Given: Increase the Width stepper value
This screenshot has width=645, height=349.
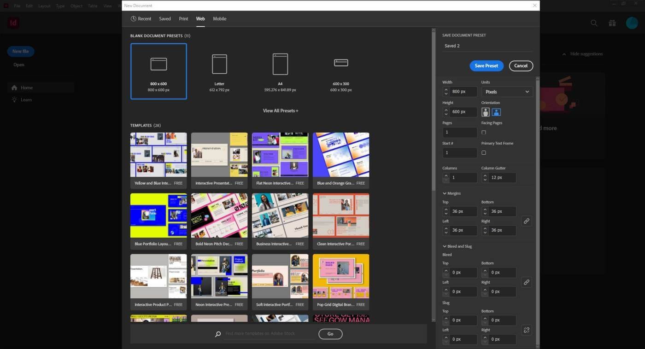Looking at the screenshot, I should 446,89.
